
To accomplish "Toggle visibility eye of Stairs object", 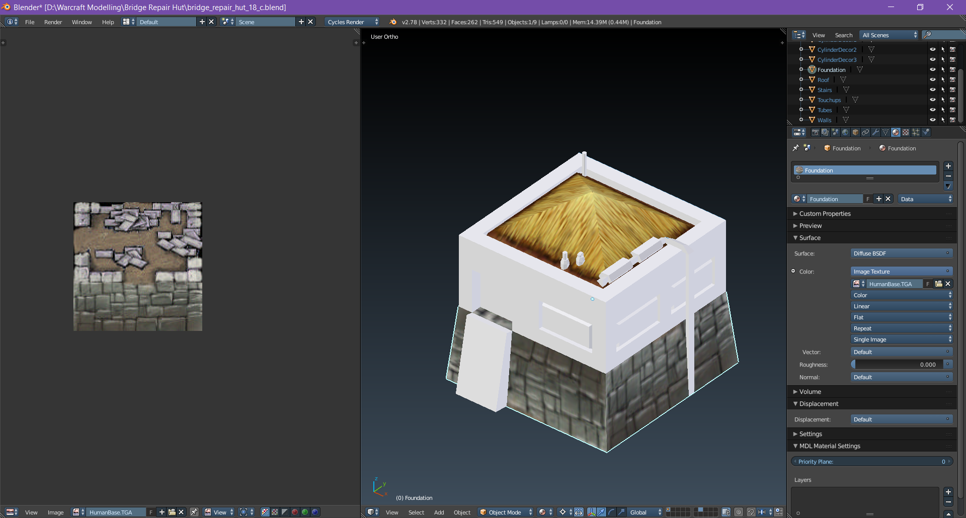I will click(932, 90).
